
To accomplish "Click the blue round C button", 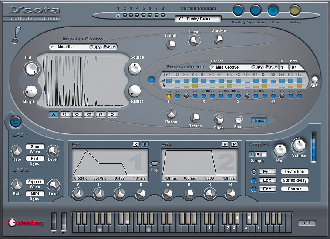I will pos(16,122).
